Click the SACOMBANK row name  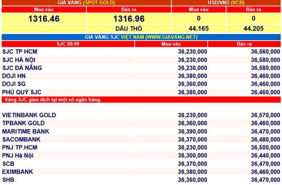point(21,139)
